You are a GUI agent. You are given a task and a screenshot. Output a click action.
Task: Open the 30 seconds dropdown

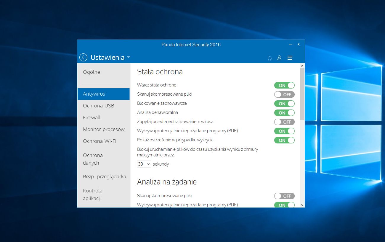[144, 164]
